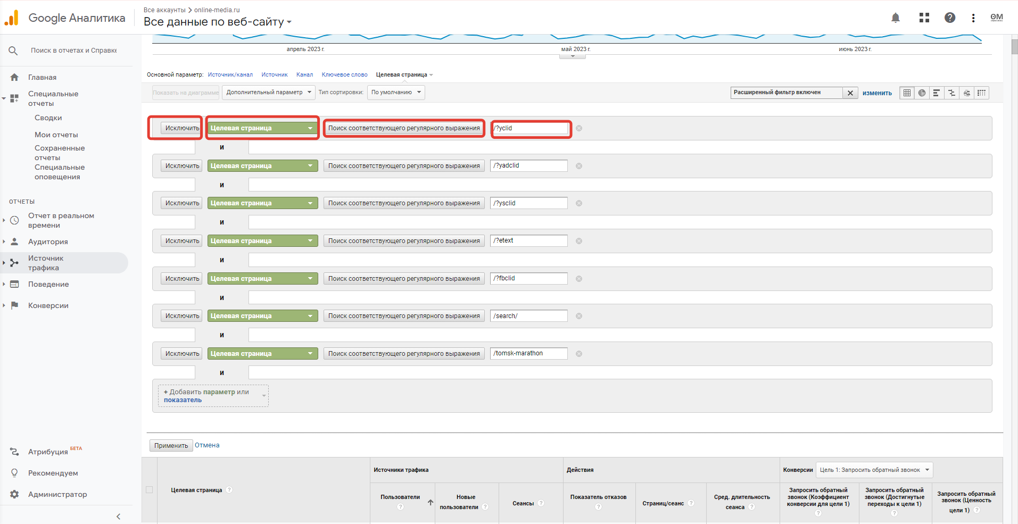The width and height of the screenshot is (1018, 524).
Task: Toggle Исключить button in /?yadclid row
Action: pyautogui.click(x=182, y=166)
